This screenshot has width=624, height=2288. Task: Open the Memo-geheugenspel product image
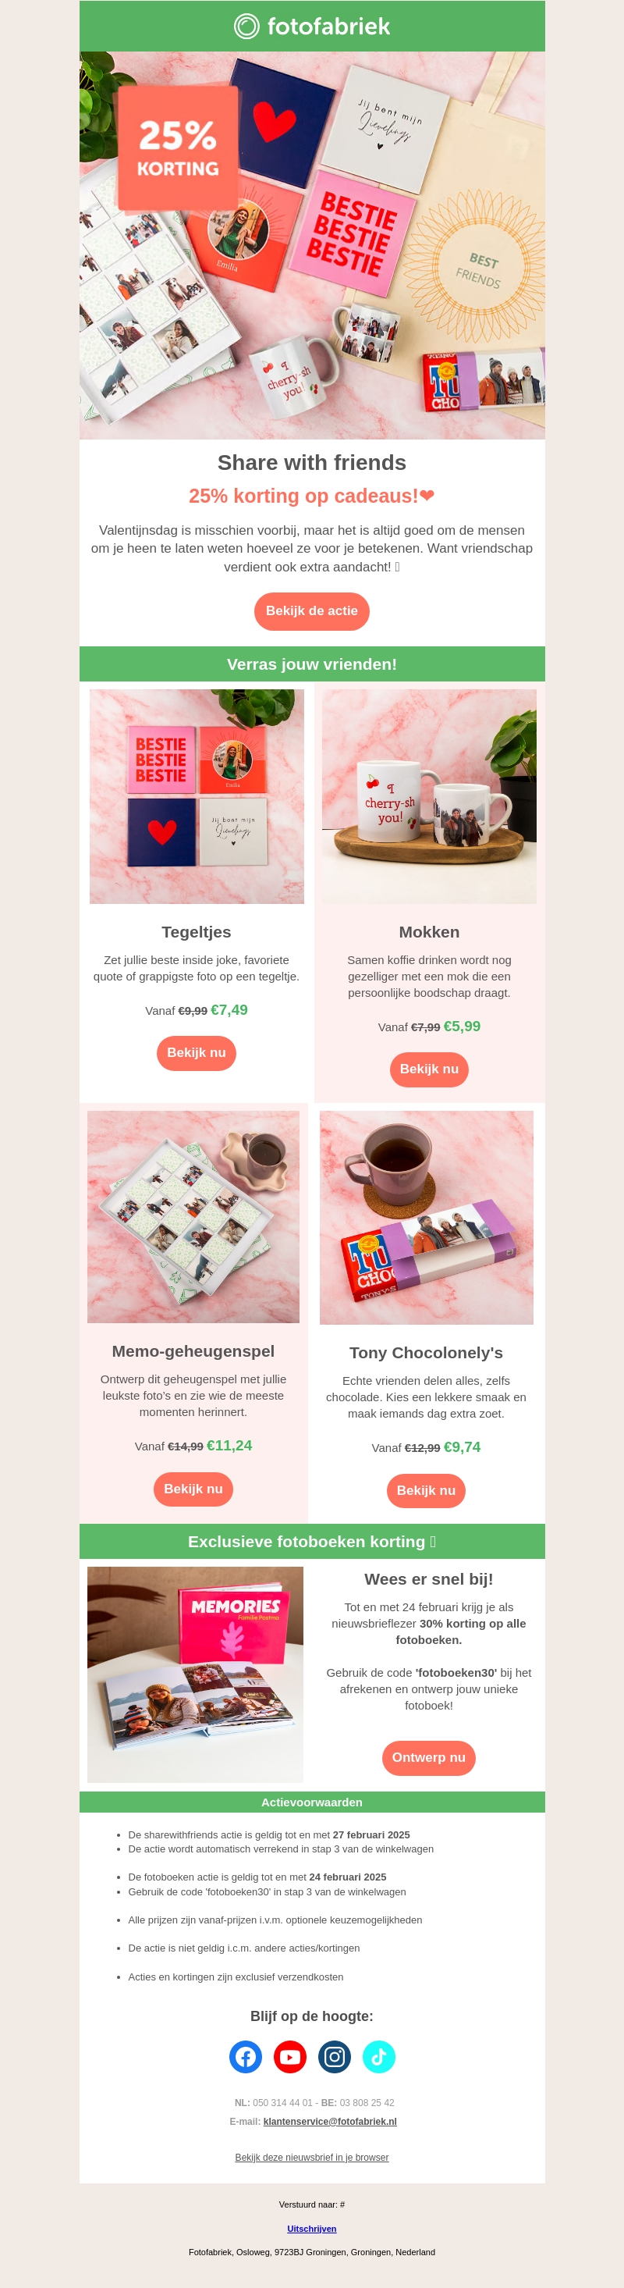(193, 1217)
